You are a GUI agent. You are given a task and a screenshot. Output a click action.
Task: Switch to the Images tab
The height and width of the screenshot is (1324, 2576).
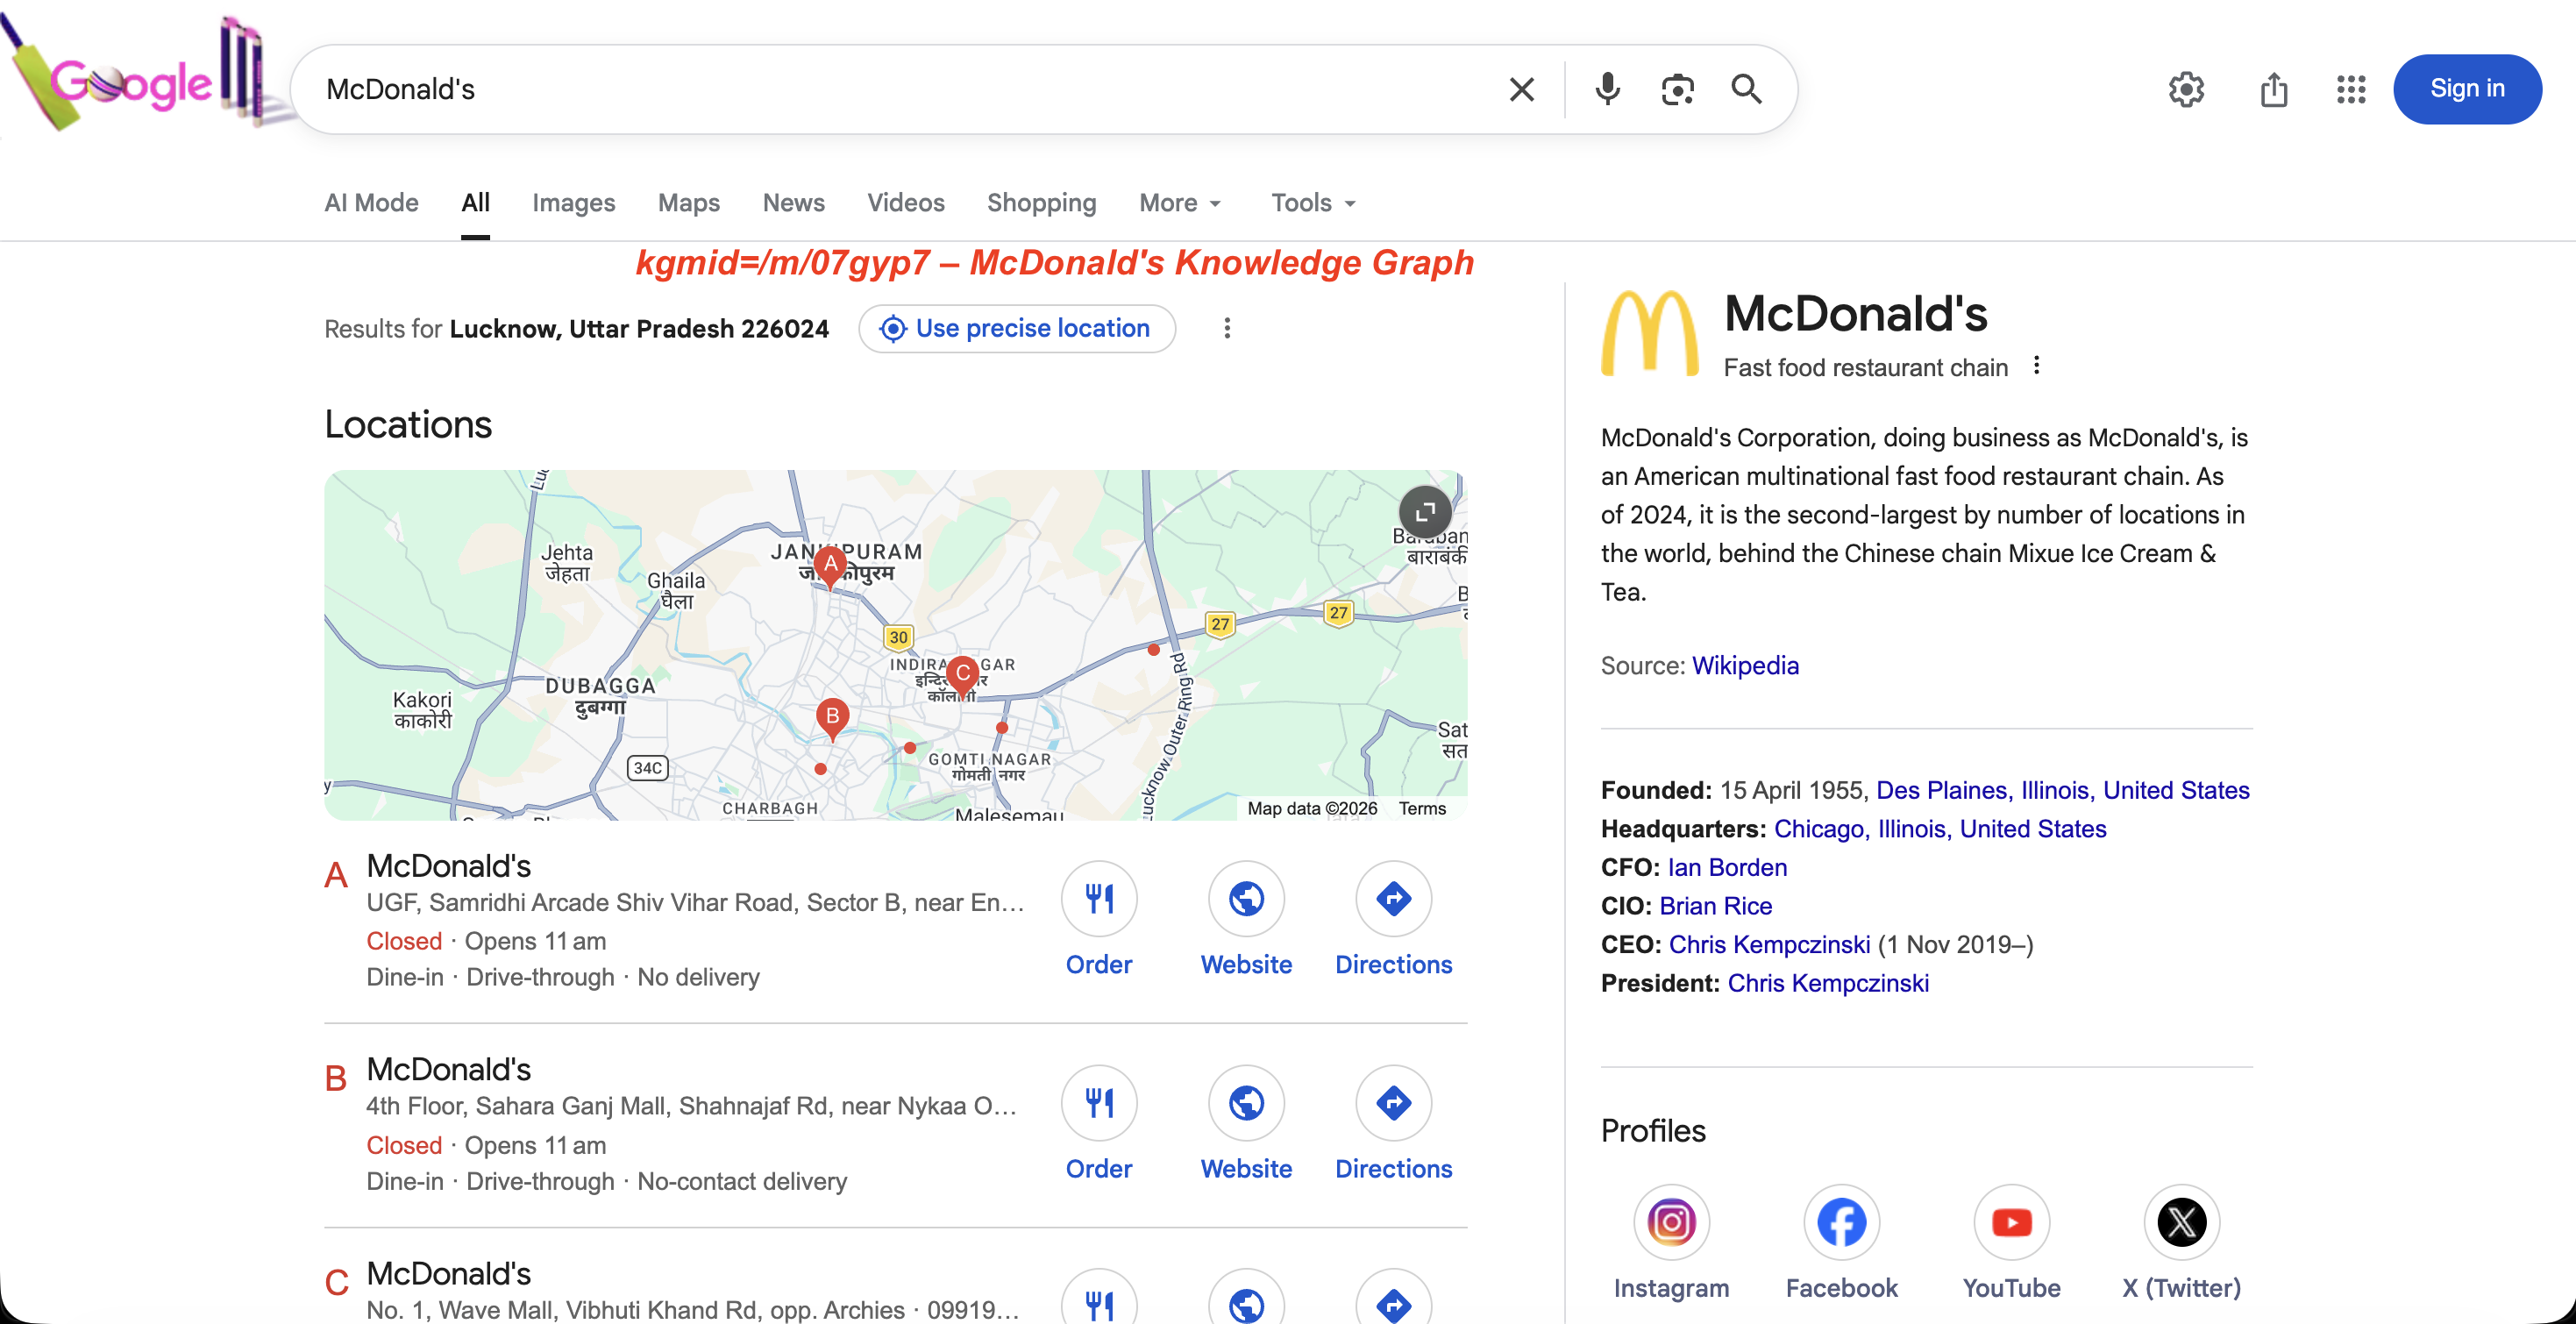pyautogui.click(x=574, y=203)
